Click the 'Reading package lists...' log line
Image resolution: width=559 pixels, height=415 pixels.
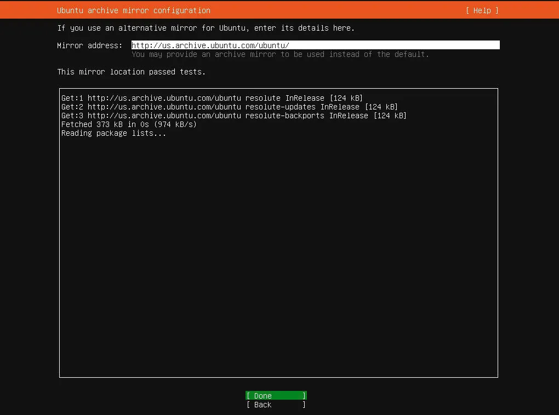pyautogui.click(x=113, y=133)
